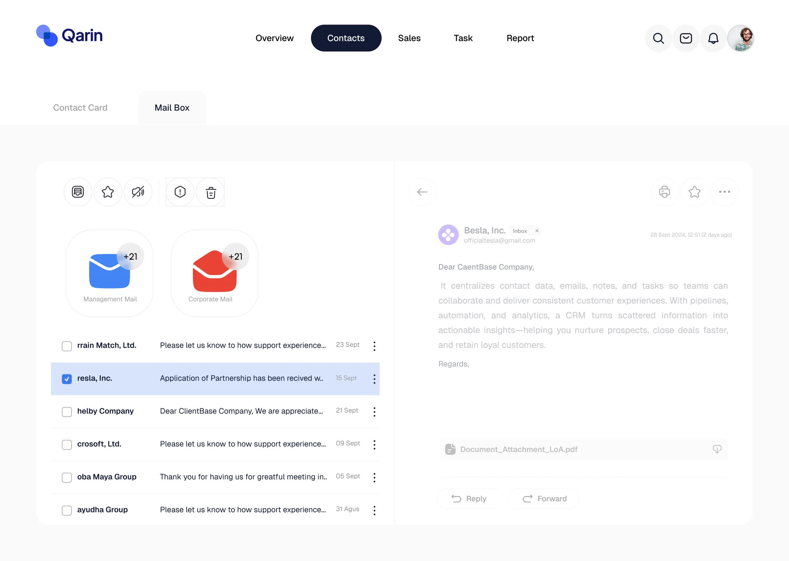Open notifications bell icon
The image size is (789, 561).
coord(713,38)
